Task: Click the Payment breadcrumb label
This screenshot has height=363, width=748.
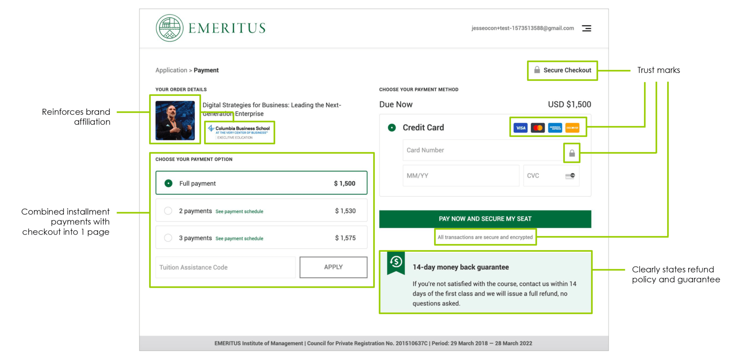Action: tap(206, 70)
